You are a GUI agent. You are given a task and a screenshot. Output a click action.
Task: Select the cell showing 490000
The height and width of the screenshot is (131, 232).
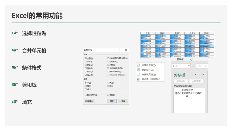pyautogui.click(x=163, y=41)
